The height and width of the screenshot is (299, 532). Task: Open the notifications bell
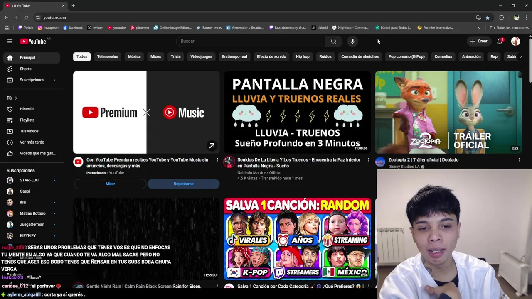500,41
